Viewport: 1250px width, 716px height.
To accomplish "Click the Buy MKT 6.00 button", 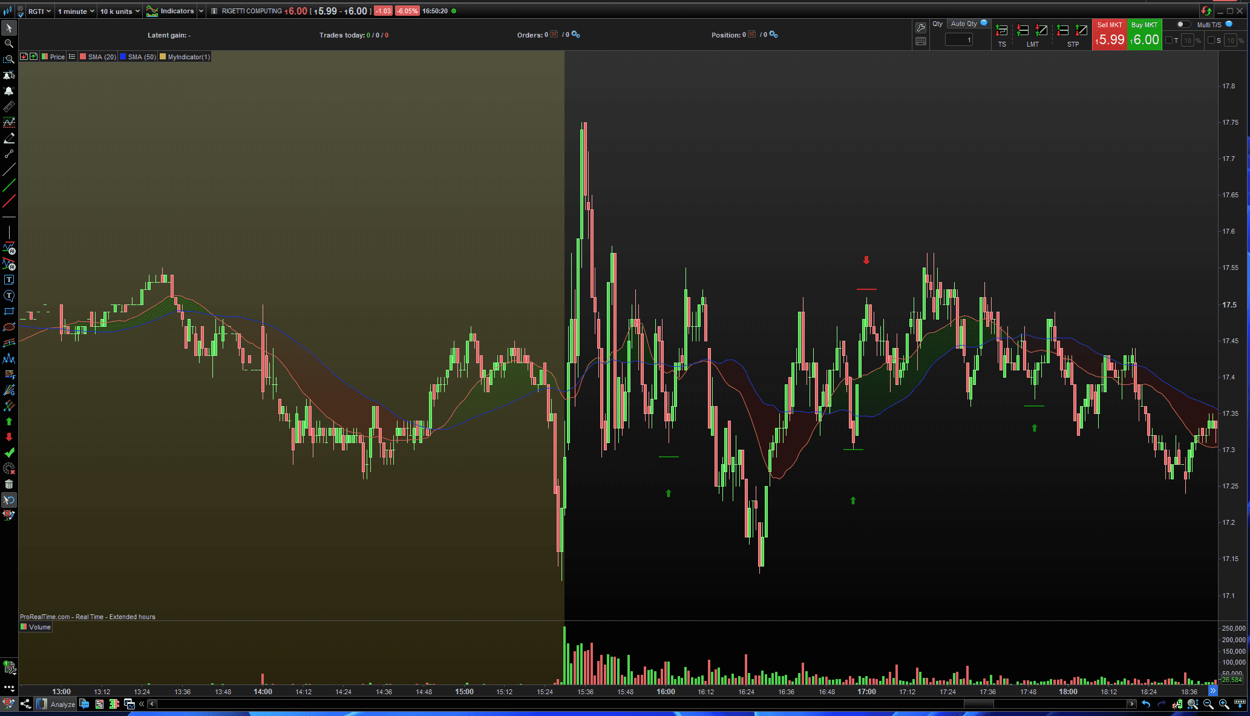I will coord(1144,35).
